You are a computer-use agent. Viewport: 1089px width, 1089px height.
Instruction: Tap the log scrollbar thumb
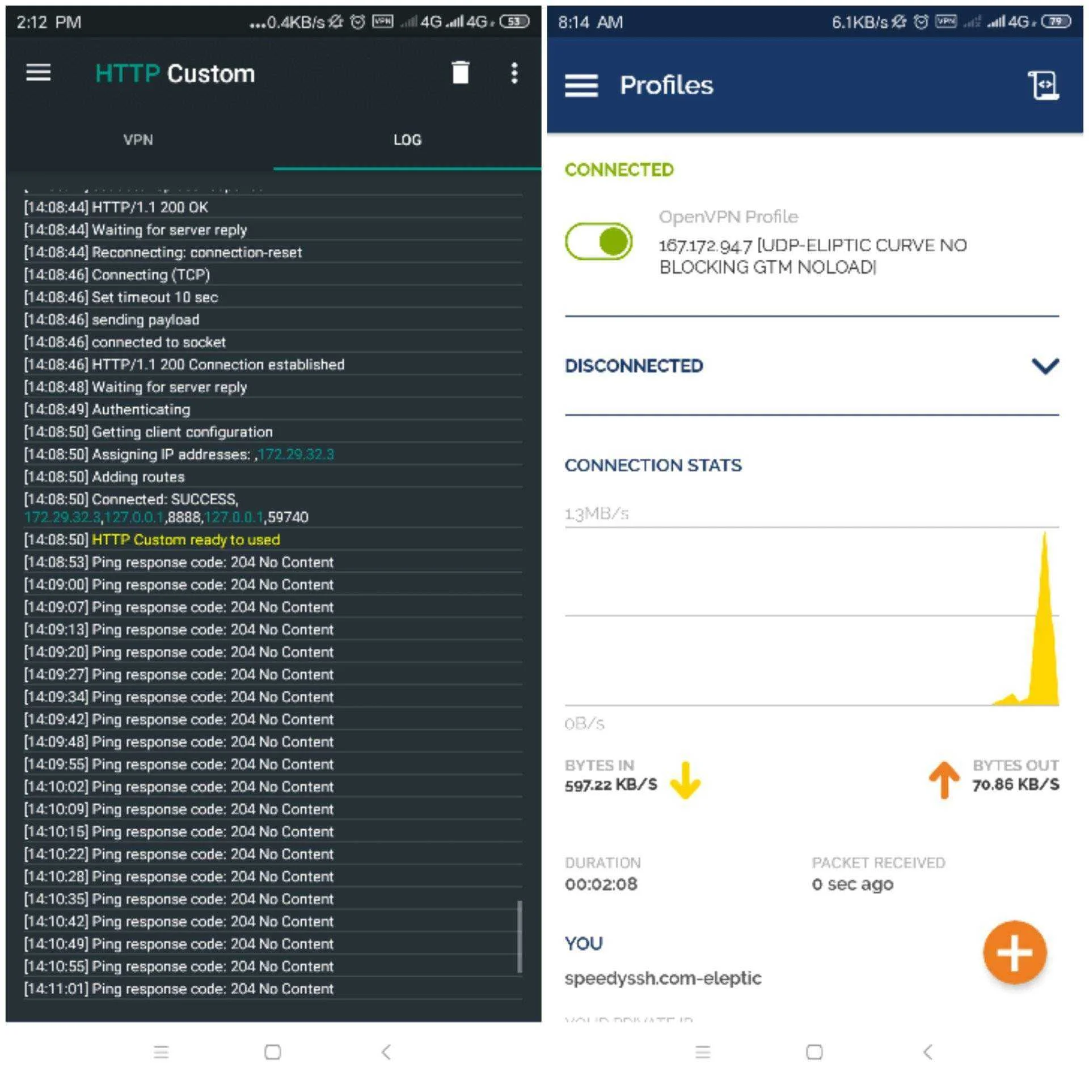[x=520, y=937]
